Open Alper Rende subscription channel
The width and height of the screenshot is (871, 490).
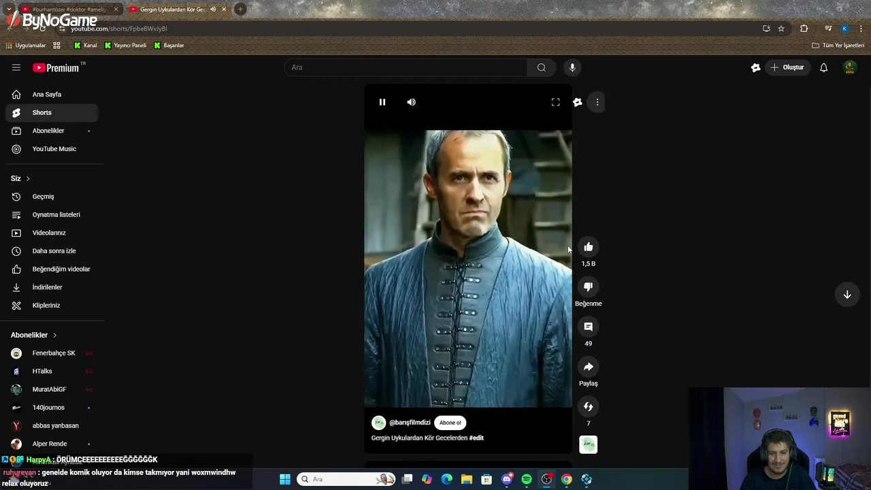[52, 444]
